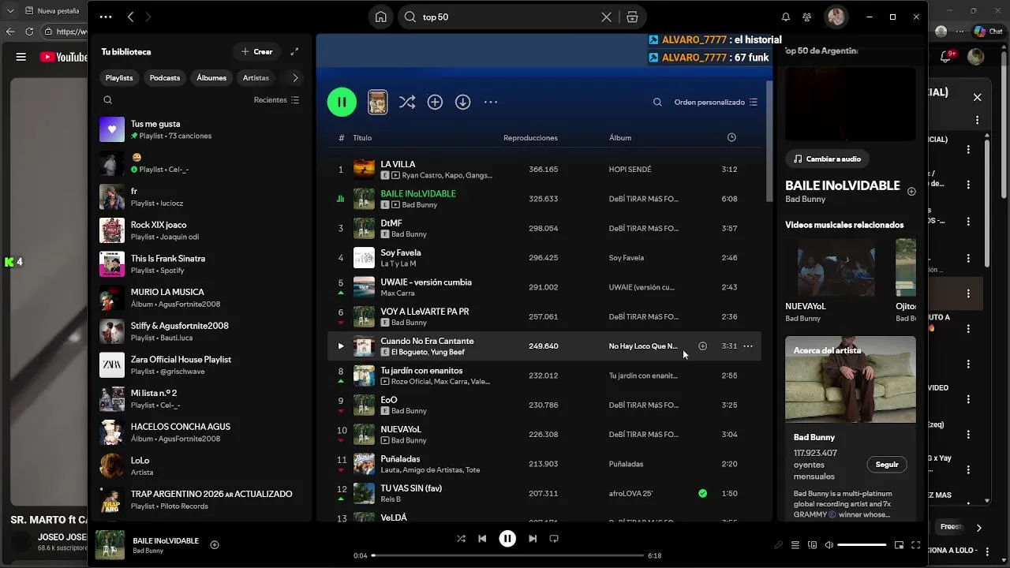The height and width of the screenshot is (568, 1010).
Task: Sort by Reproducciones column header
Action: 530,137
